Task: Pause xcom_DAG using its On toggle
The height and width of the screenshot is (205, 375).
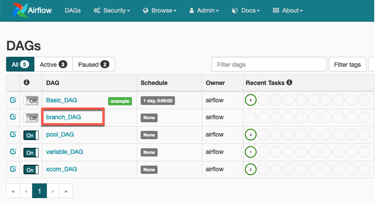Action: click(x=31, y=170)
